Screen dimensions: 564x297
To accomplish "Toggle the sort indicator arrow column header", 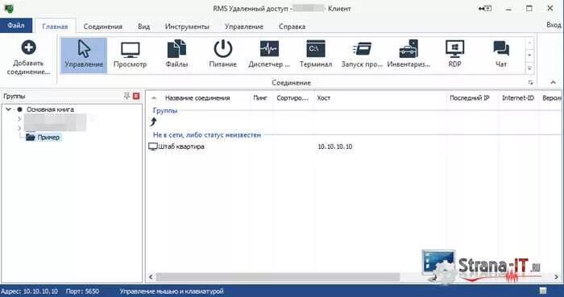I will 155,98.
